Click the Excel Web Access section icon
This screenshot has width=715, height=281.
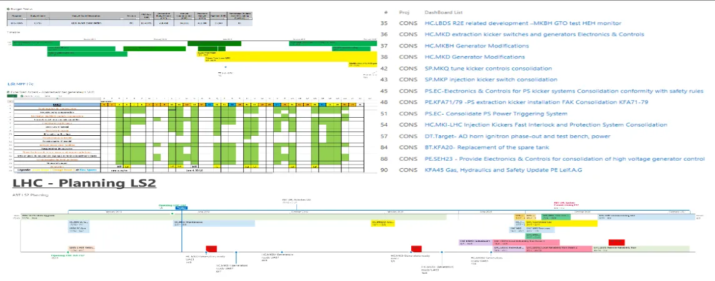(x=8, y=92)
